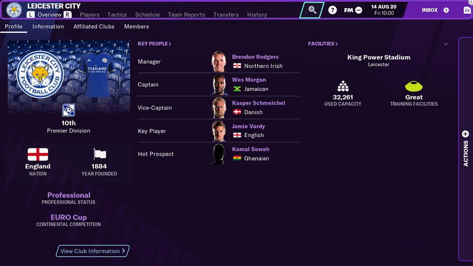Open the Transfers menu
The height and width of the screenshot is (266, 473).
click(x=226, y=14)
